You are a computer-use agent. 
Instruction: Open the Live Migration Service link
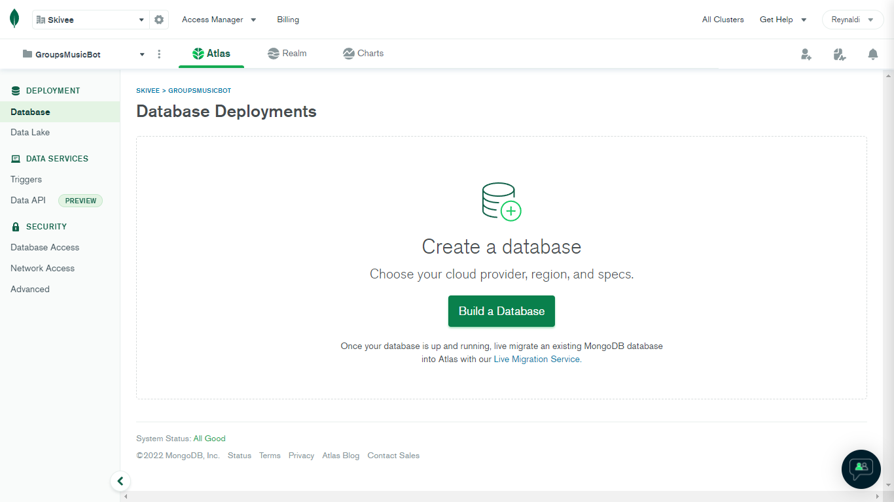pos(537,359)
